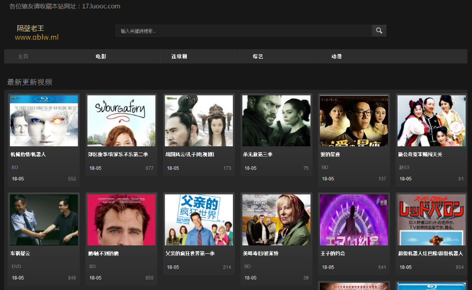Click view count 552 on 机械危情 card

click(72, 179)
